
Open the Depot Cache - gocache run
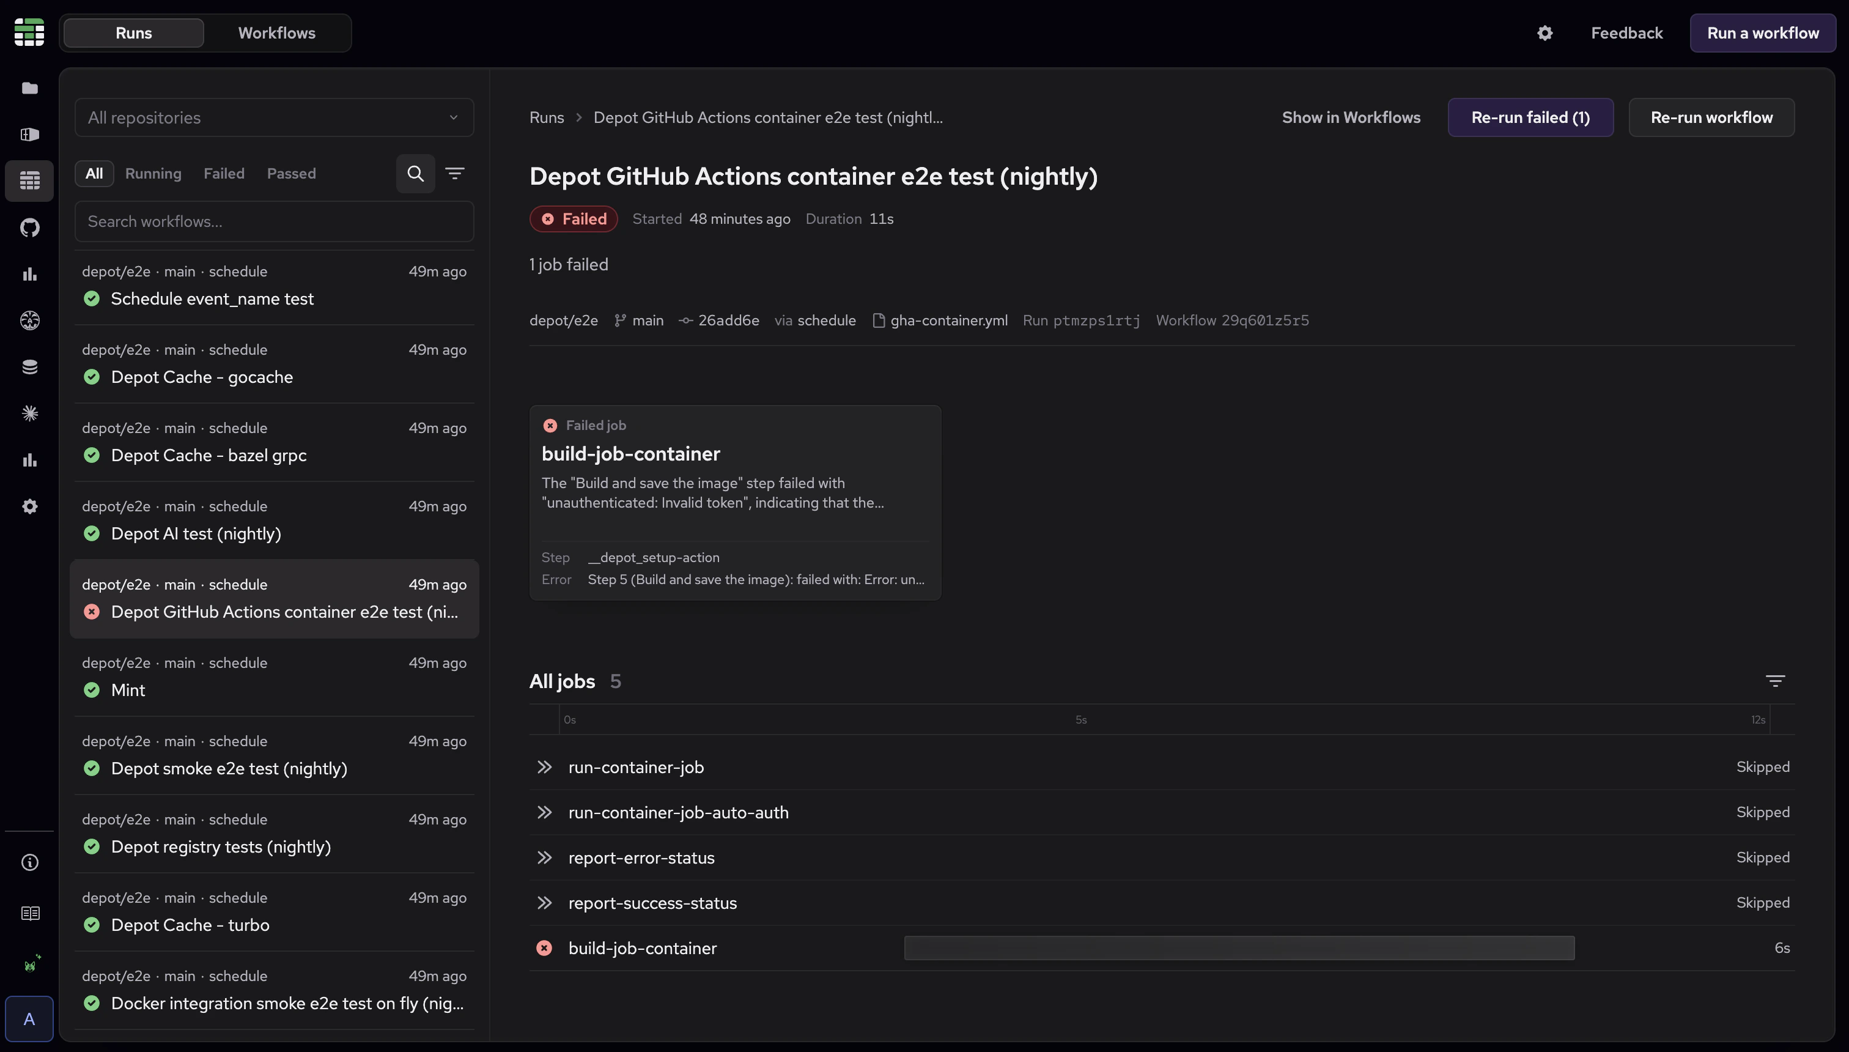coord(275,364)
